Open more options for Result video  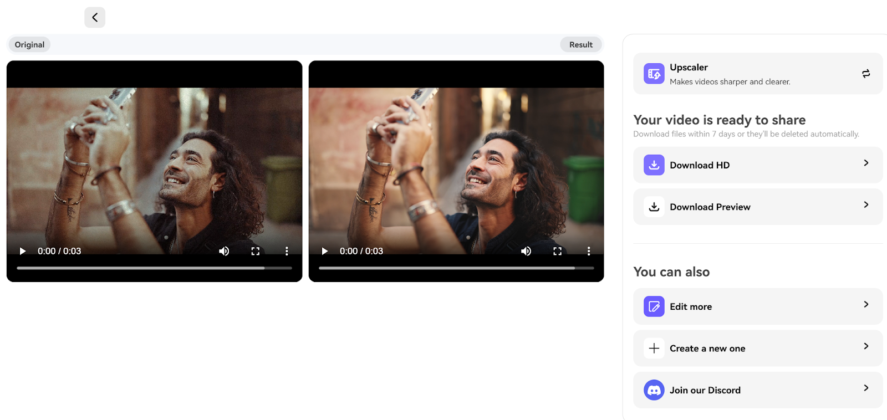(589, 251)
